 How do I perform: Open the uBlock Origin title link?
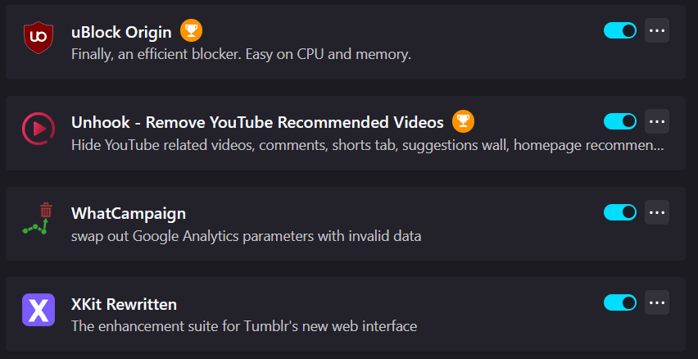click(x=121, y=33)
